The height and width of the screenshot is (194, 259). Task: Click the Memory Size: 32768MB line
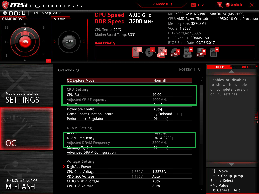(x=187, y=23)
